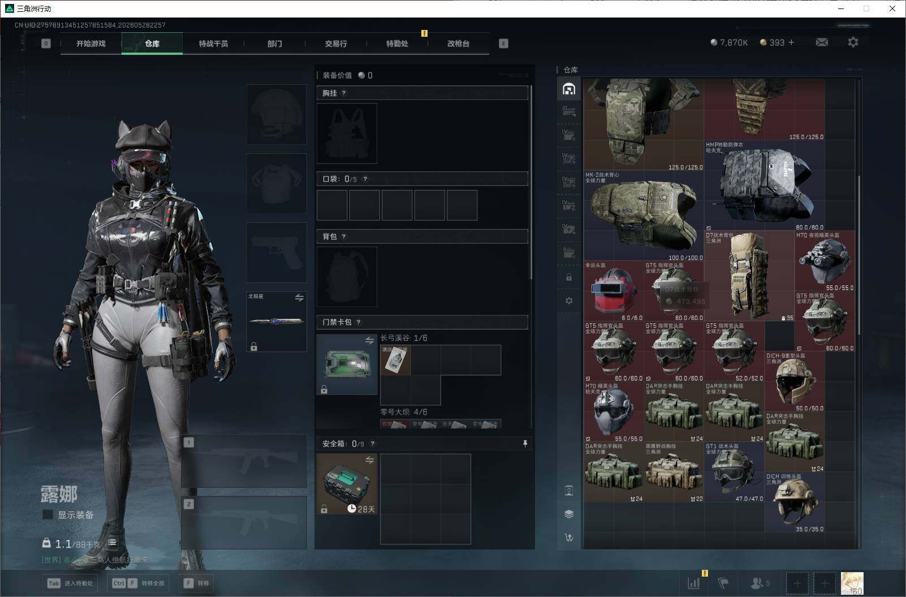906x597 pixels.
Task: Select the H70 夜视精英头盔 item
Action: 825,261
